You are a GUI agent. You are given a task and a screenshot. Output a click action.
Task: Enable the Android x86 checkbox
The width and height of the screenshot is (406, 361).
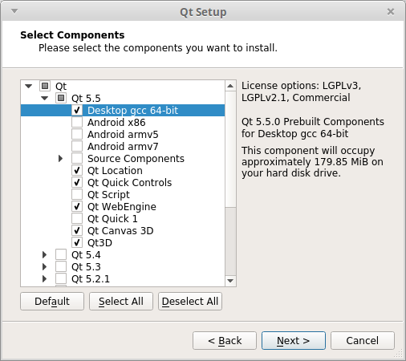pyautogui.click(x=77, y=122)
